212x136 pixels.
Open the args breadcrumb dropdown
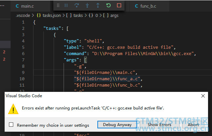(x=112, y=15)
